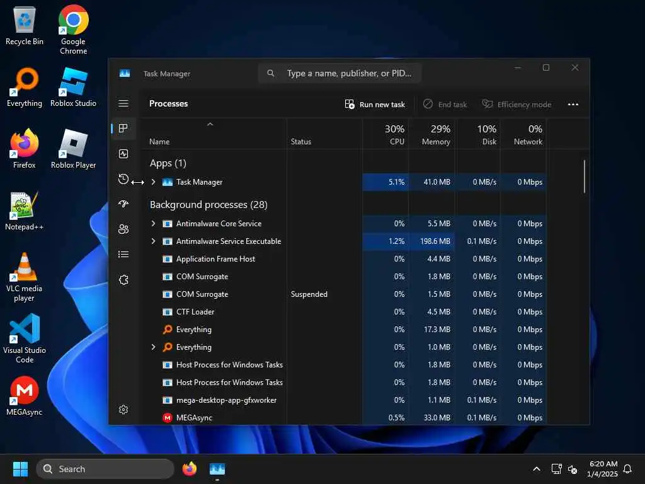Show hidden system tray icons
The image size is (645, 484).
pyautogui.click(x=537, y=469)
